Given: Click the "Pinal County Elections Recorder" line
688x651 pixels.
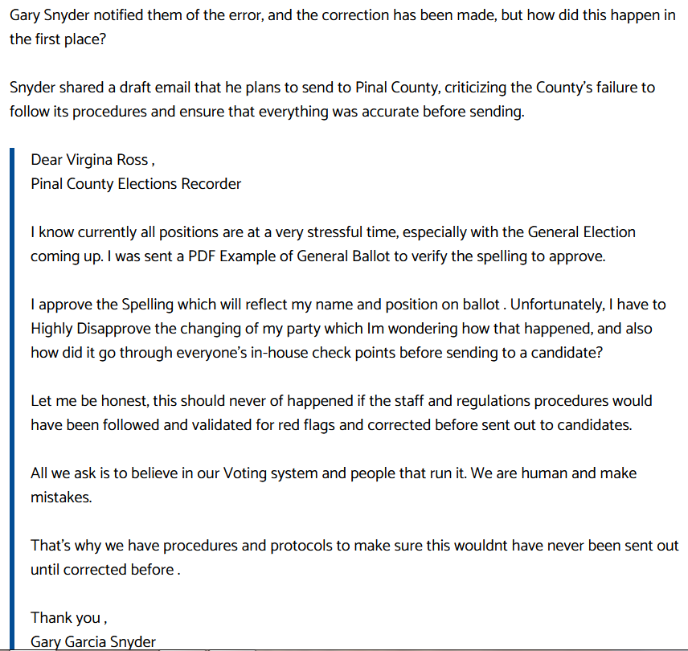Looking at the screenshot, I should pyautogui.click(x=136, y=183).
